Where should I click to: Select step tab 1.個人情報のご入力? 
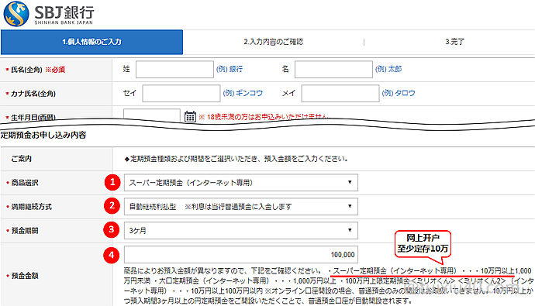[x=91, y=42]
